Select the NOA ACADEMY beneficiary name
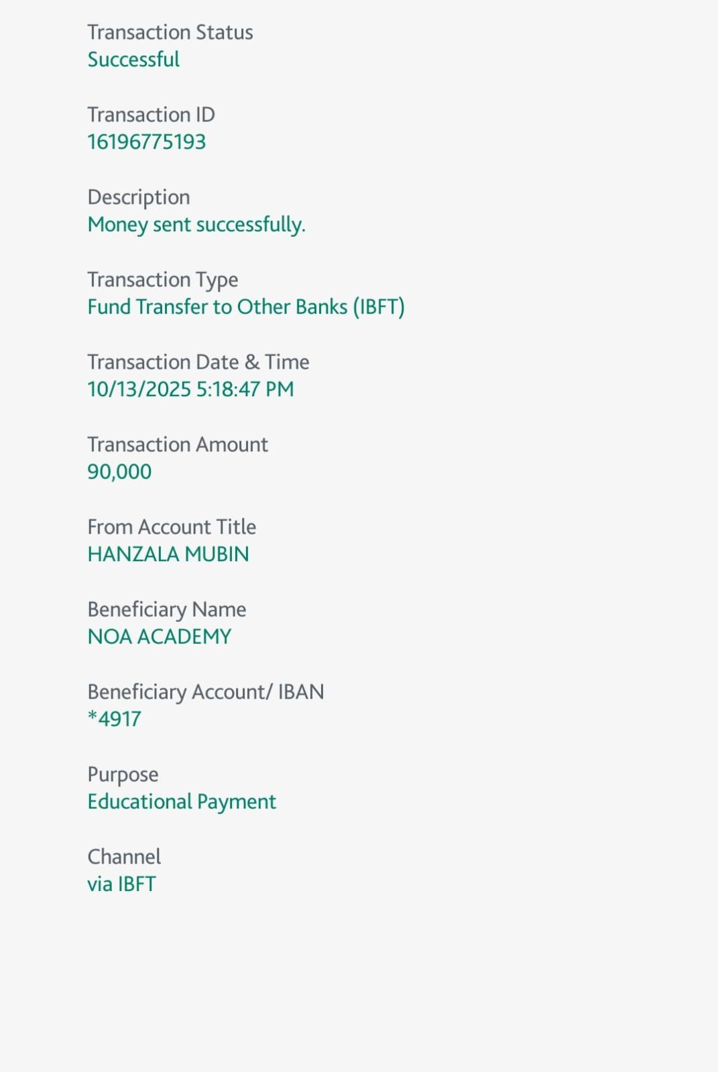Image resolution: width=718 pixels, height=1072 pixels. [x=160, y=637]
